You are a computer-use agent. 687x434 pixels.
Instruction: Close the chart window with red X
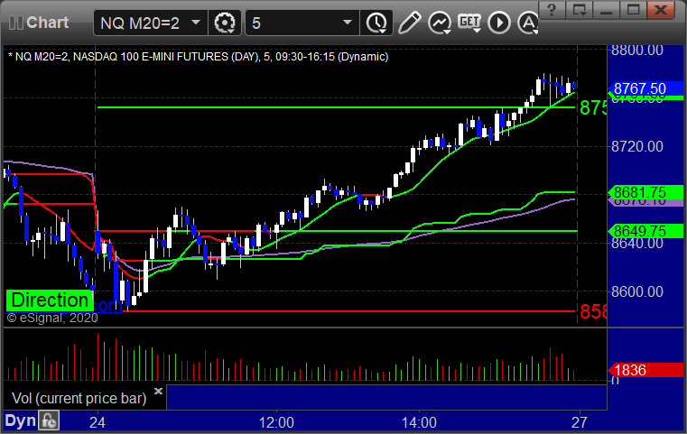coord(661,10)
